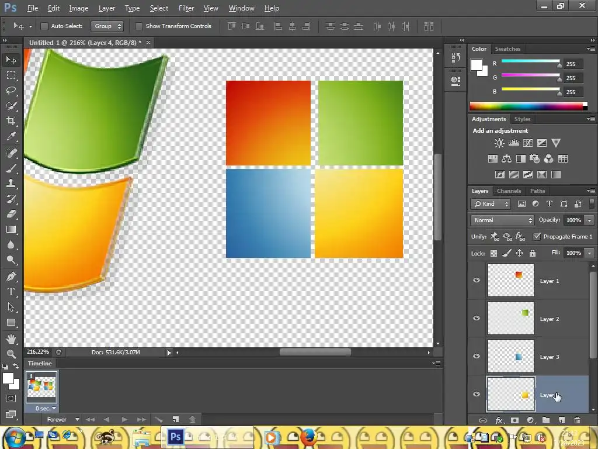This screenshot has width=598, height=449.
Task: Switch to the Channels tab
Action: (509, 191)
